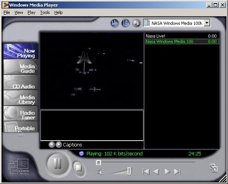Pause playback with the large pause button
This screenshot has width=228, height=184.
point(58,164)
